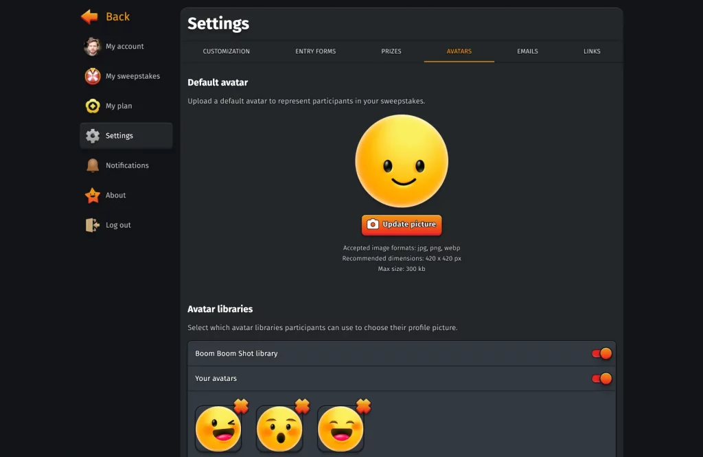Remove the winking emoji avatar
703x457 pixels.
(x=241, y=406)
